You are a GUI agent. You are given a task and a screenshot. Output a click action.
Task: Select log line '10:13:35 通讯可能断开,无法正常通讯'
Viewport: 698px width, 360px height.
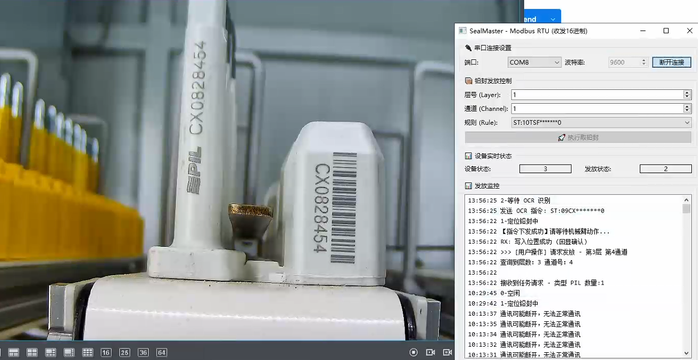tap(524, 324)
